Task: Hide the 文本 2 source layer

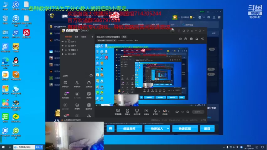Action: 62,42
